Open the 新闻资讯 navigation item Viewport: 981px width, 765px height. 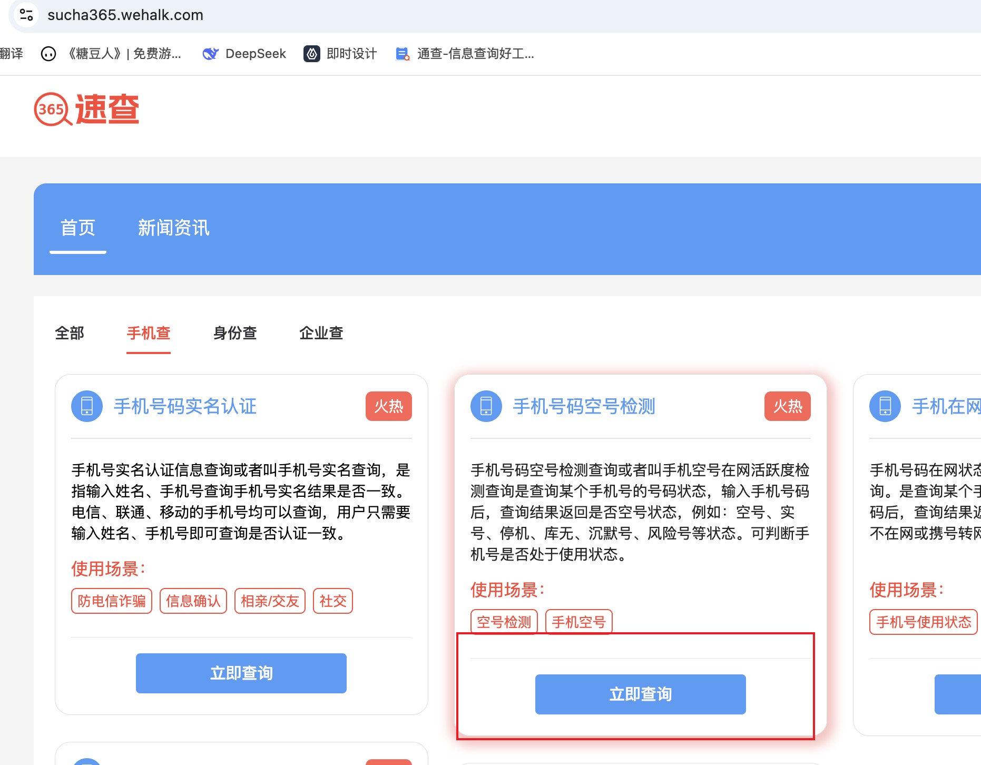pyautogui.click(x=173, y=228)
